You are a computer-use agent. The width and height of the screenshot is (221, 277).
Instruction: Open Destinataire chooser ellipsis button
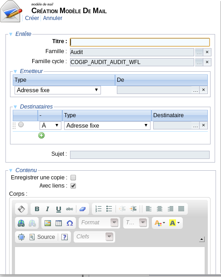196,125
